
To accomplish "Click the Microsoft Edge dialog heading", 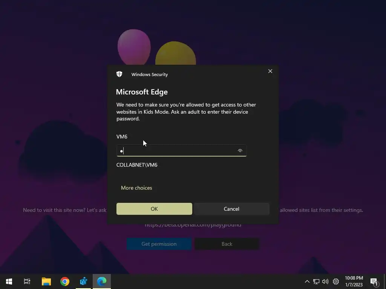I will pyautogui.click(x=142, y=92).
